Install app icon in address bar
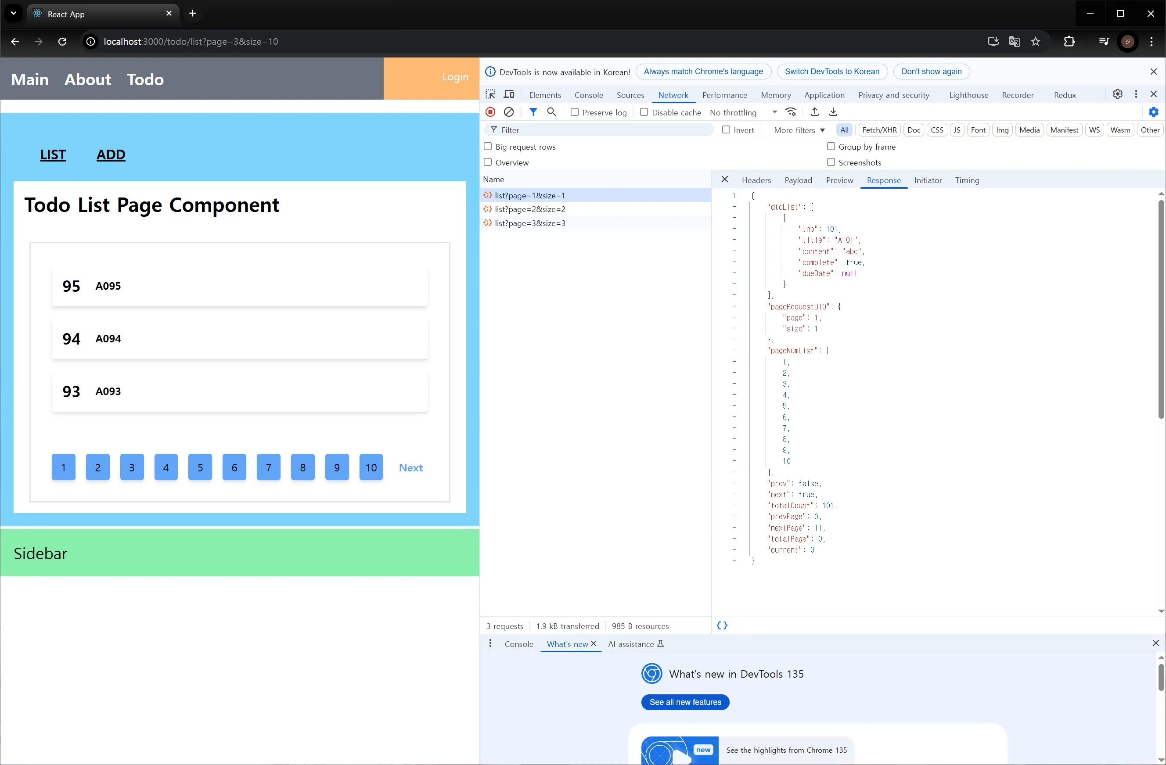This screenshot has height=765, width=1166. coord(993,42)
